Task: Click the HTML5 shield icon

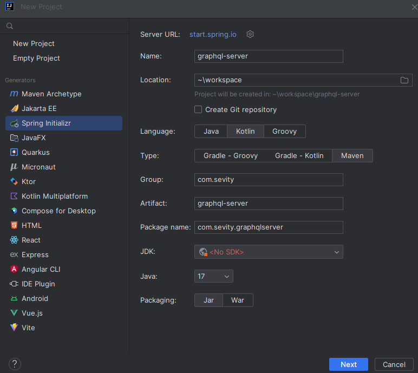Action: [x=14, y=225]
